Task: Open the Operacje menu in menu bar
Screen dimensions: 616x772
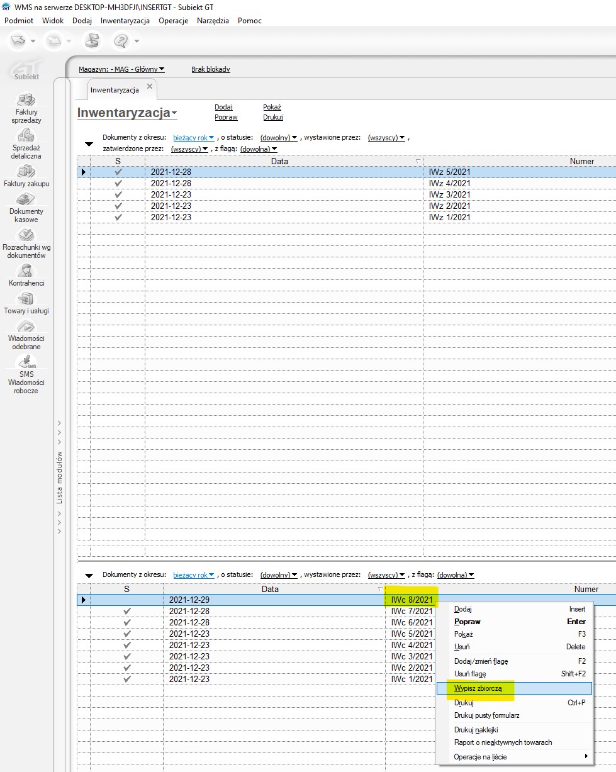Action: 173,21
